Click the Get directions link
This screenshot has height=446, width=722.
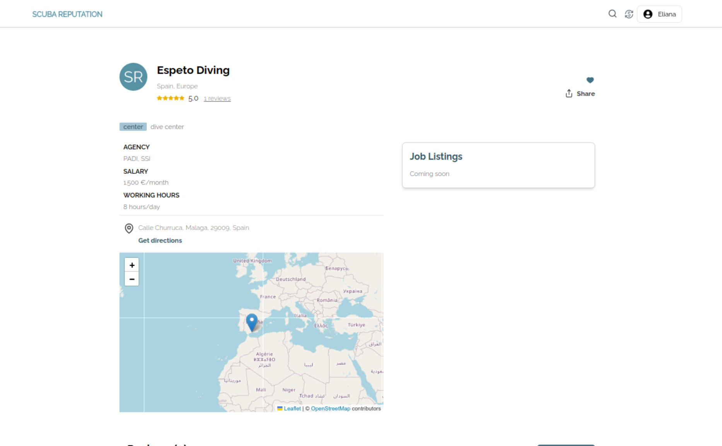160,241
